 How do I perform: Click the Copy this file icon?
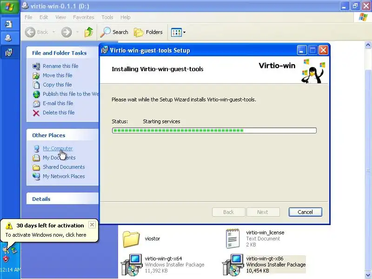(x=36, y=85)
